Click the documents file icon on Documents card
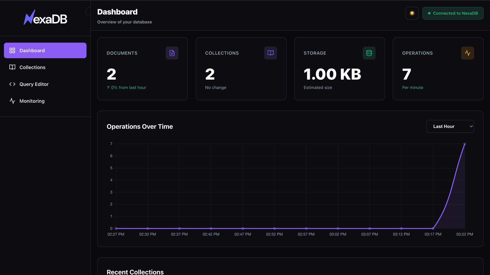 click(x=172, y=53)
